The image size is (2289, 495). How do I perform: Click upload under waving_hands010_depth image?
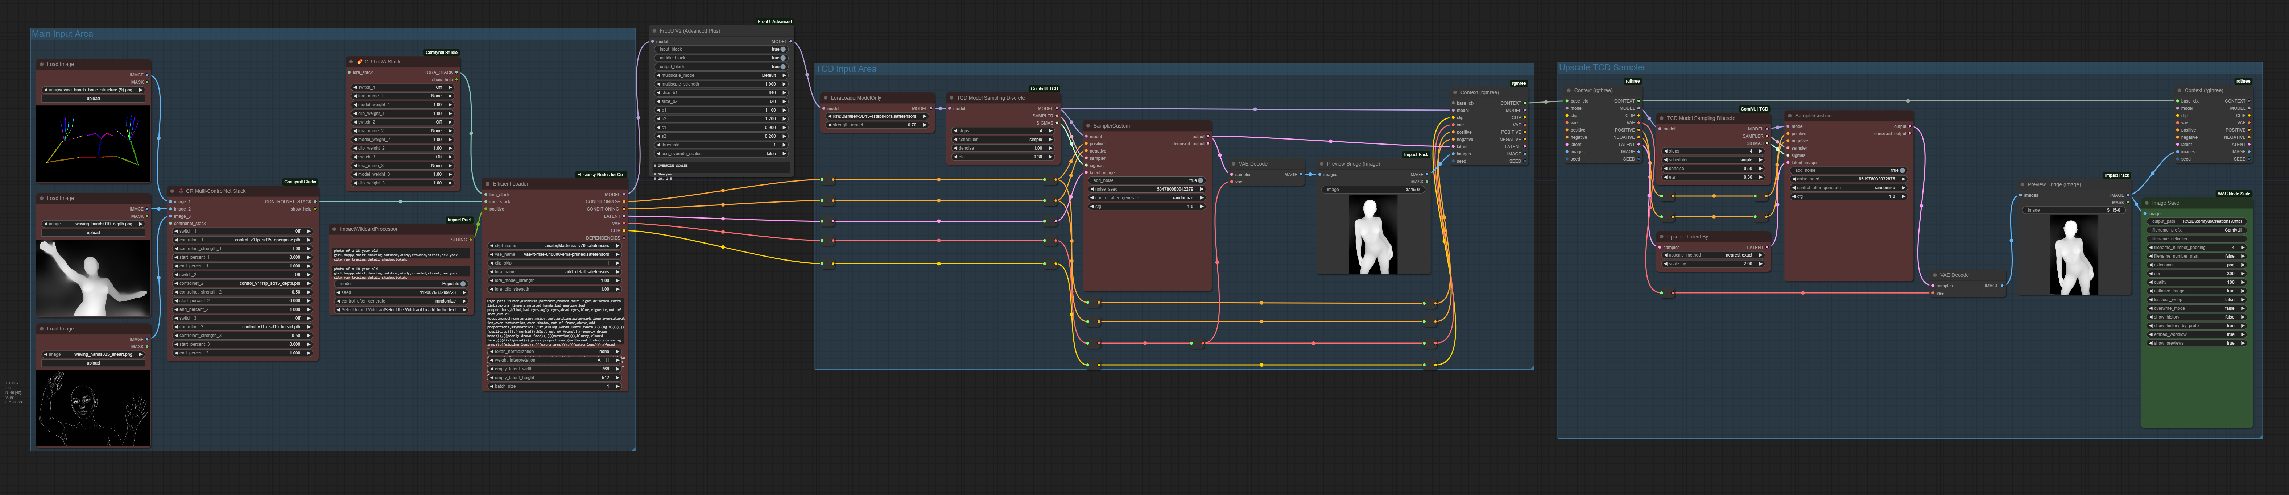[x=93, y=233]
